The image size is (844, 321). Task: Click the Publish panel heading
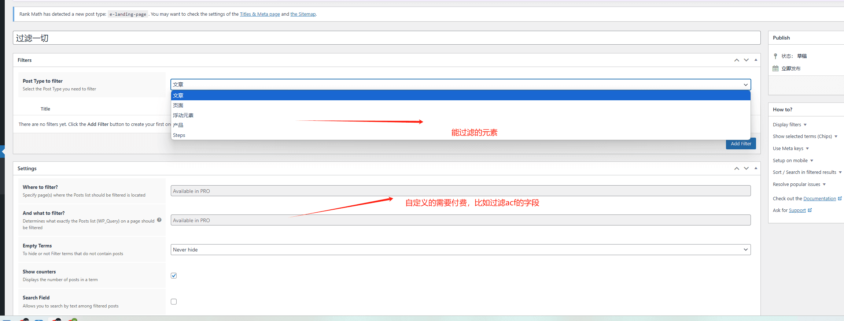tap(781, 38)
